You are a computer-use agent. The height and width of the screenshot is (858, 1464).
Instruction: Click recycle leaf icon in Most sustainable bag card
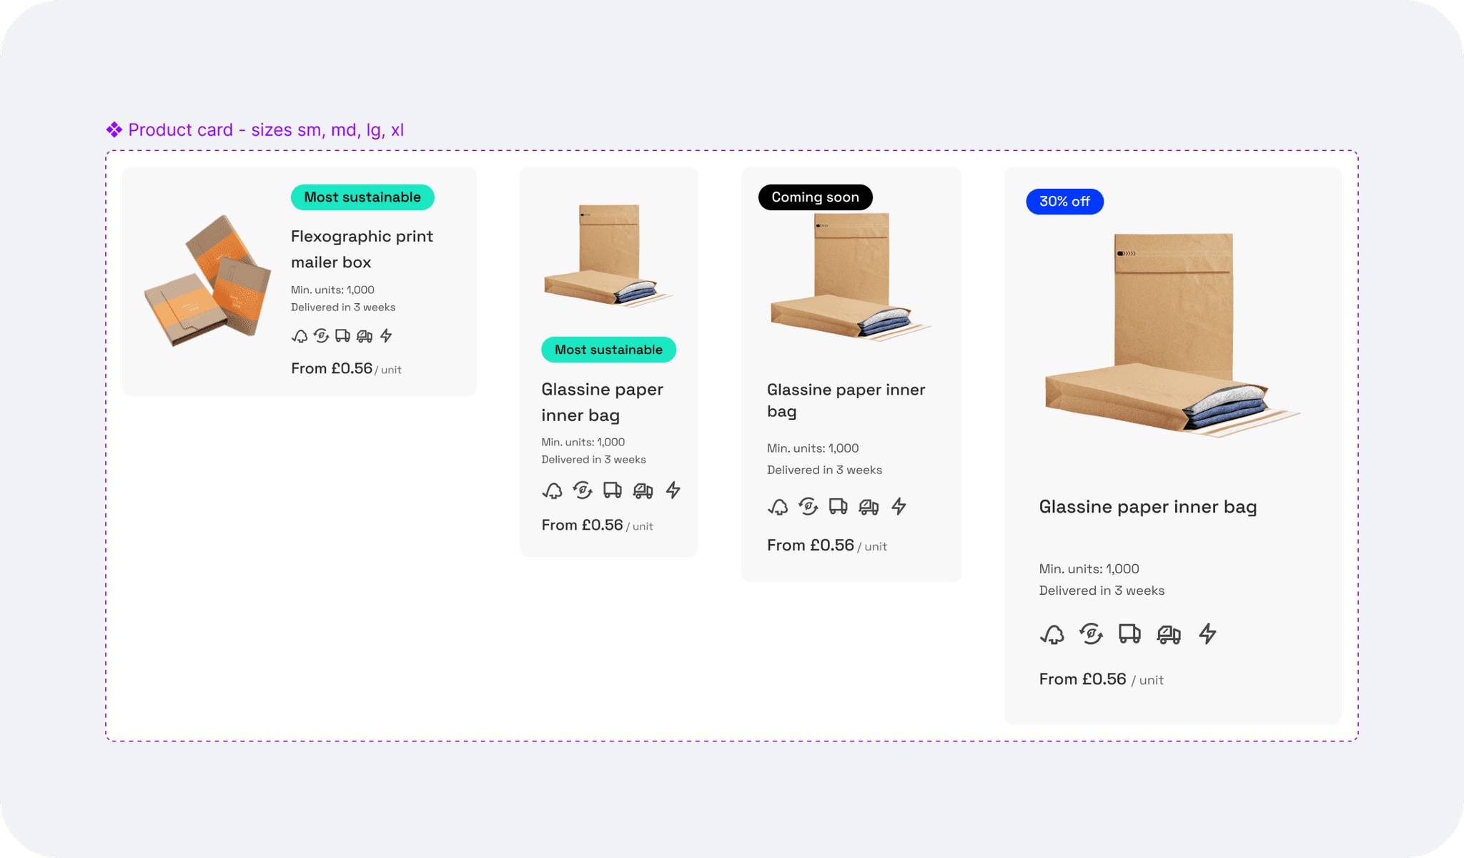tap(583, 490)
